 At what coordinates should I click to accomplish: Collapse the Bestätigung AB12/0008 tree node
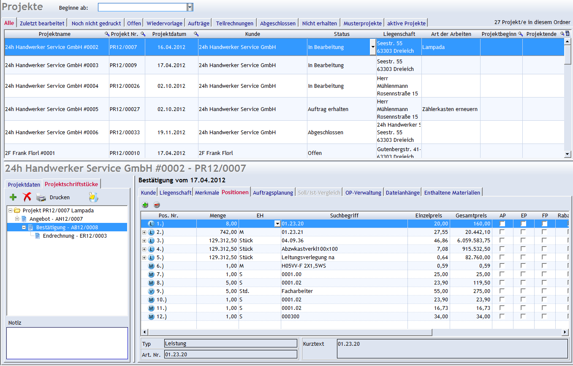[24, 227]
